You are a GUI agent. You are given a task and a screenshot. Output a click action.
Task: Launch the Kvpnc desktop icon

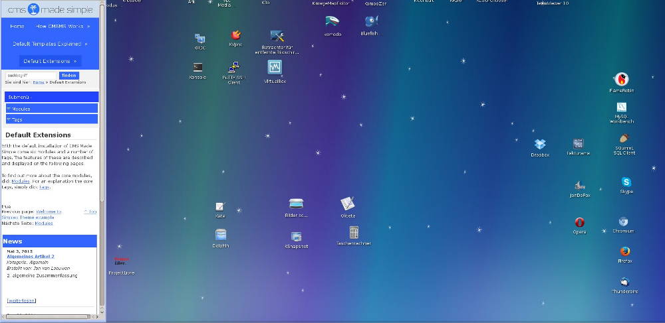pos(235,36)
